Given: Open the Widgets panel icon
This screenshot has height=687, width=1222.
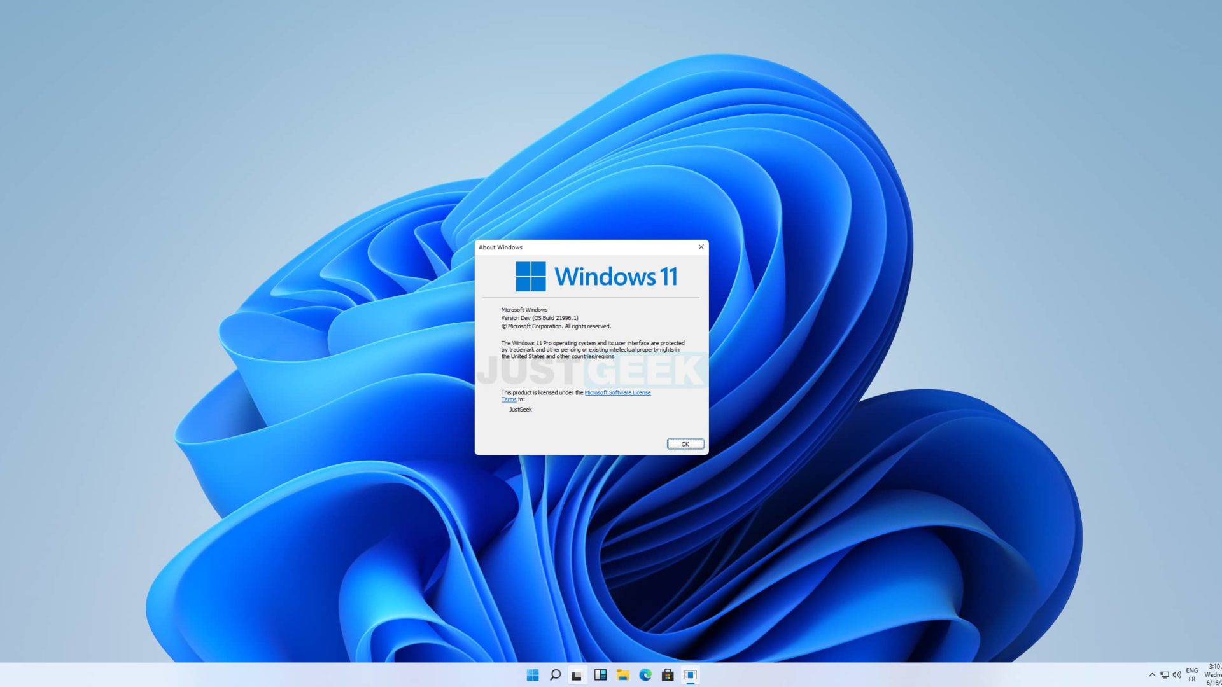Looking at the screenshot, I should pyautogui.click(x=600, y=675).
